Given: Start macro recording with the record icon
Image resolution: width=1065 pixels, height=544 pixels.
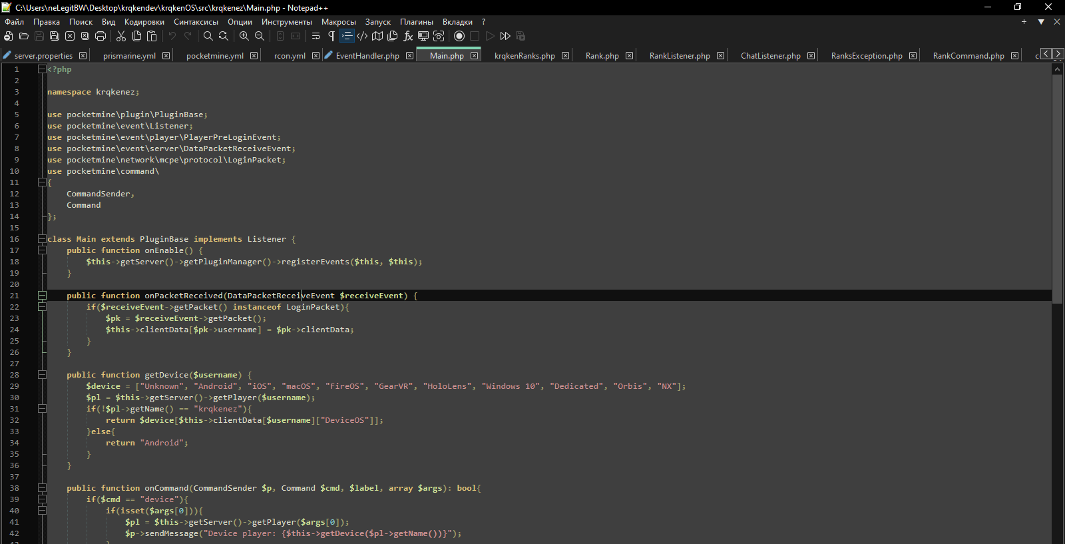Looking at the screenshot, I should 459,36.
